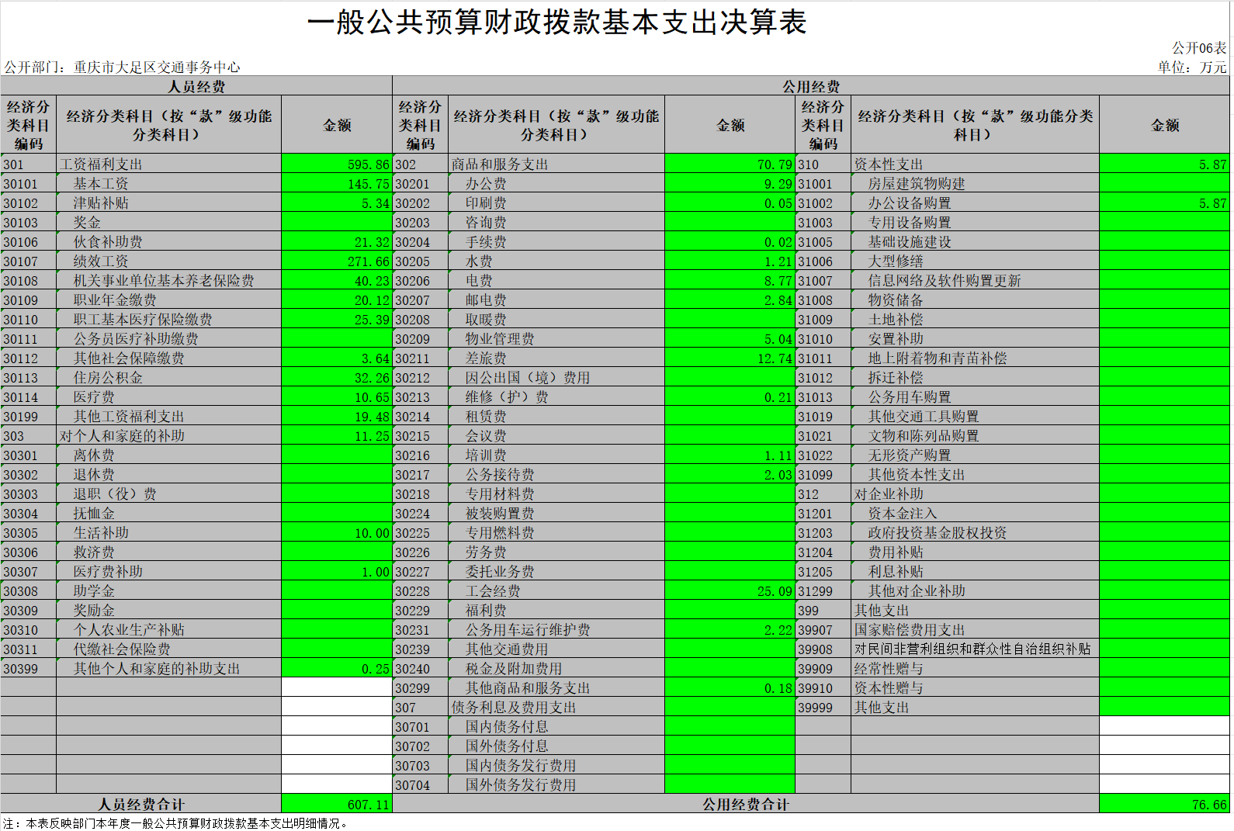Select the cell '资本性支出'

point(975,164)
